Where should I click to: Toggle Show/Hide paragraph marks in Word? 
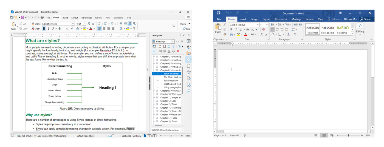[295, 34]
